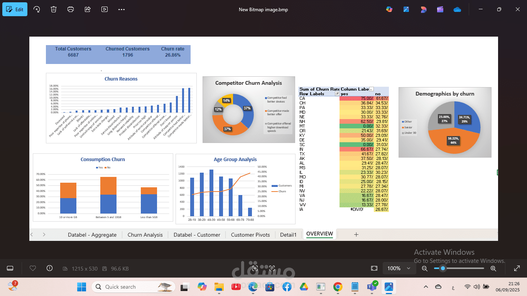
Task: Rotate the image using the rotate icon
Action: [37, 9]
